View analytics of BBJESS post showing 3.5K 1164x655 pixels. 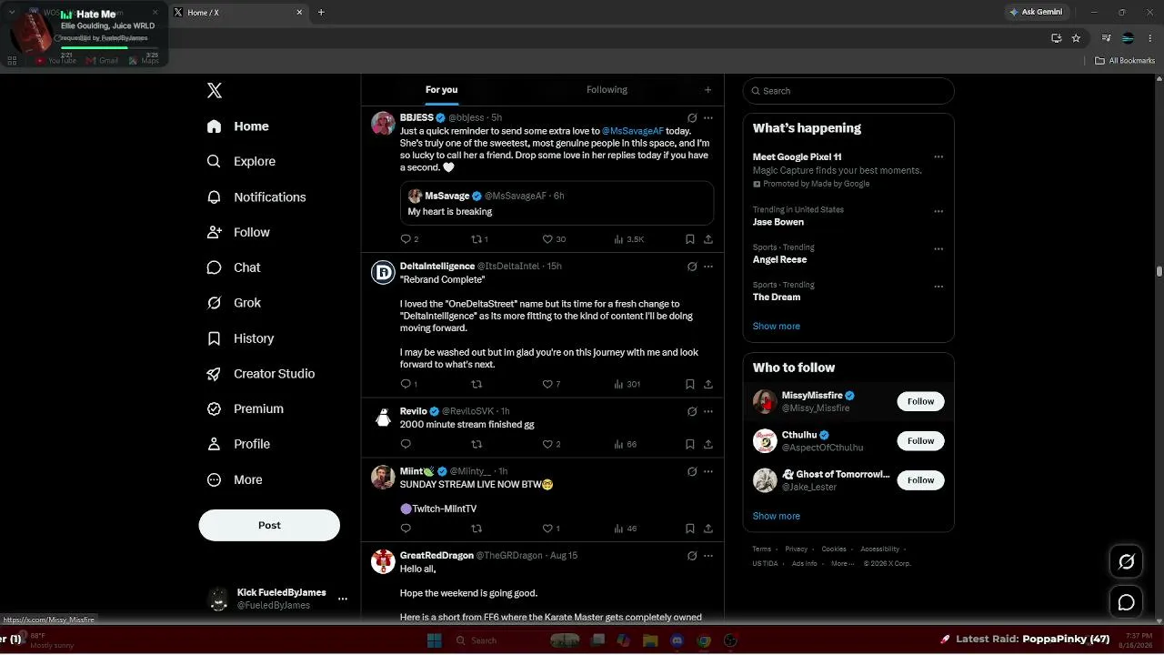[x=629, y=239]
